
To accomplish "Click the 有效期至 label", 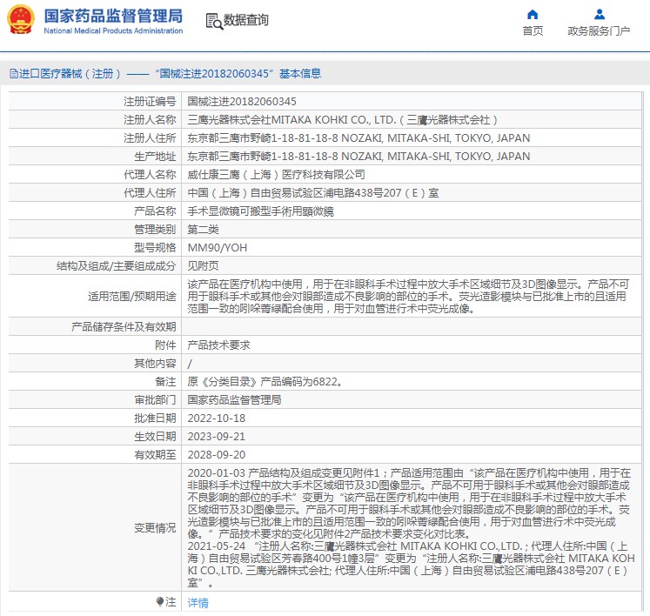I will (x=155, y=455).
